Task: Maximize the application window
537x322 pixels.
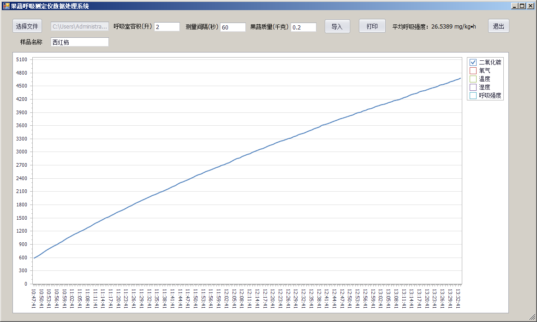Action: tap(522, 6)
